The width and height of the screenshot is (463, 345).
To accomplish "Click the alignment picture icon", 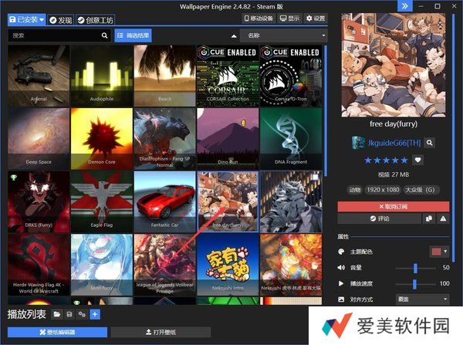I will pos(341,299).
